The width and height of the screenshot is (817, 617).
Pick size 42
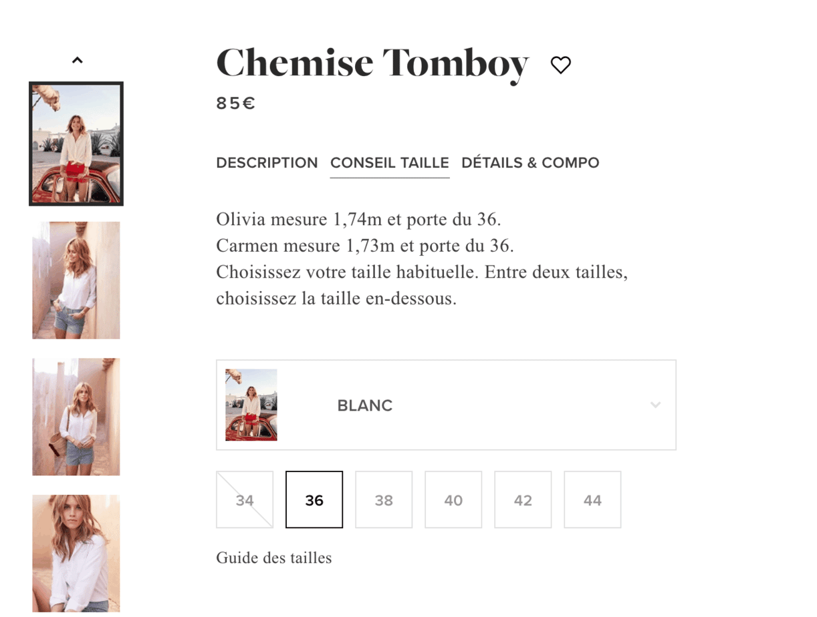tap(523, 500)
